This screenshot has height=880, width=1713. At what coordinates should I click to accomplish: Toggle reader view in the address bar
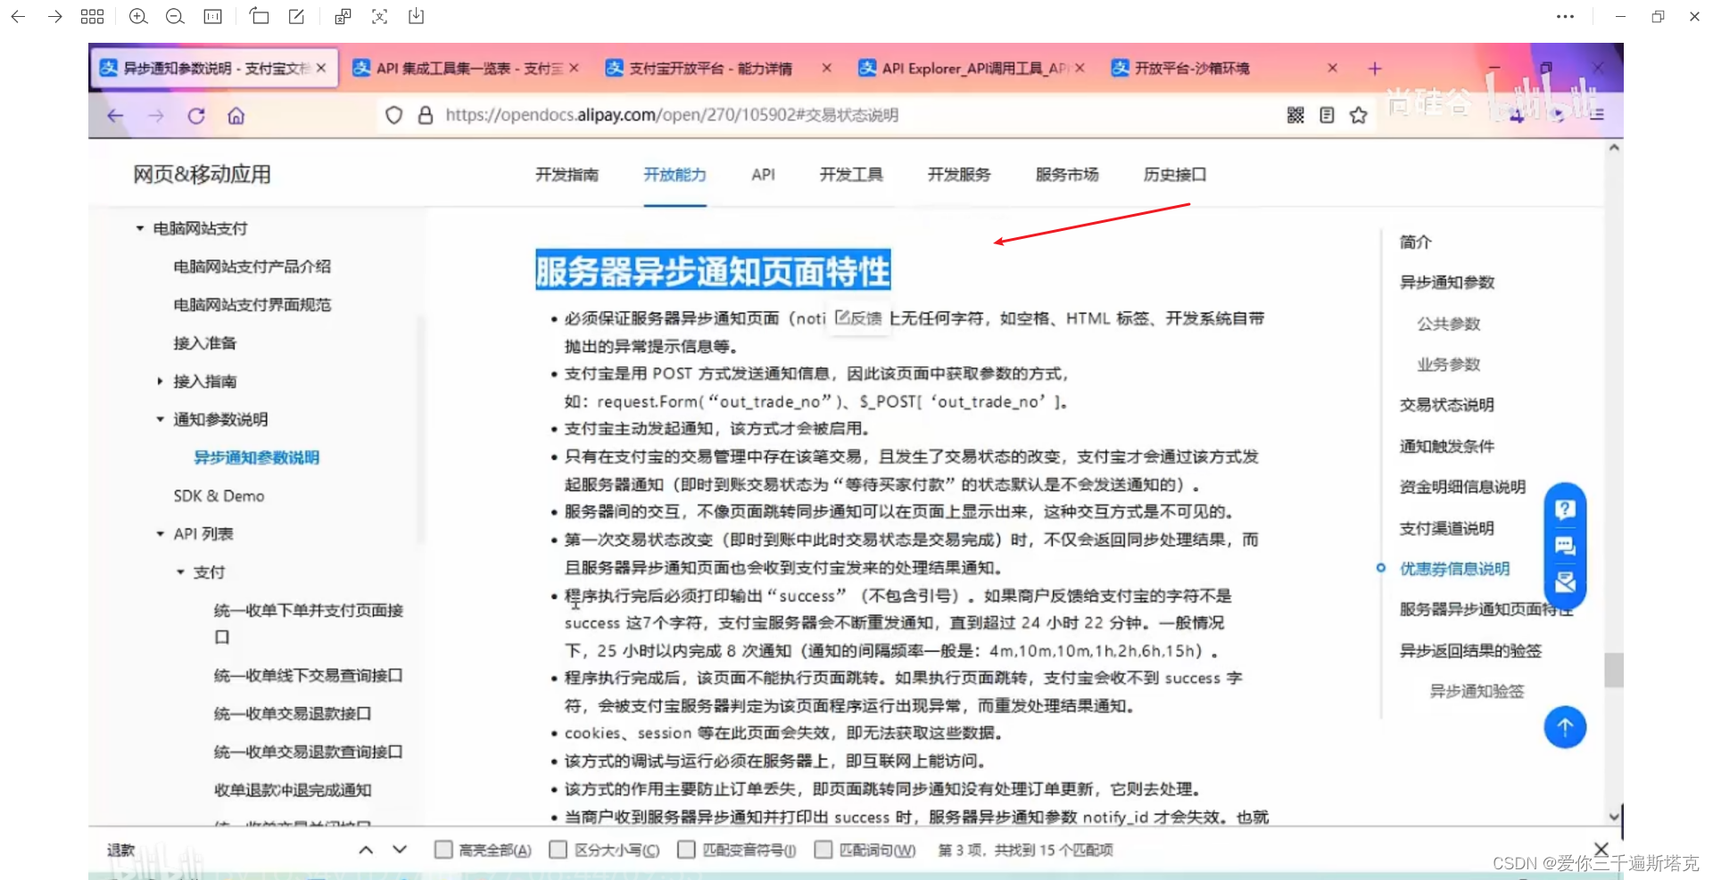click(x=1327, y=115)
